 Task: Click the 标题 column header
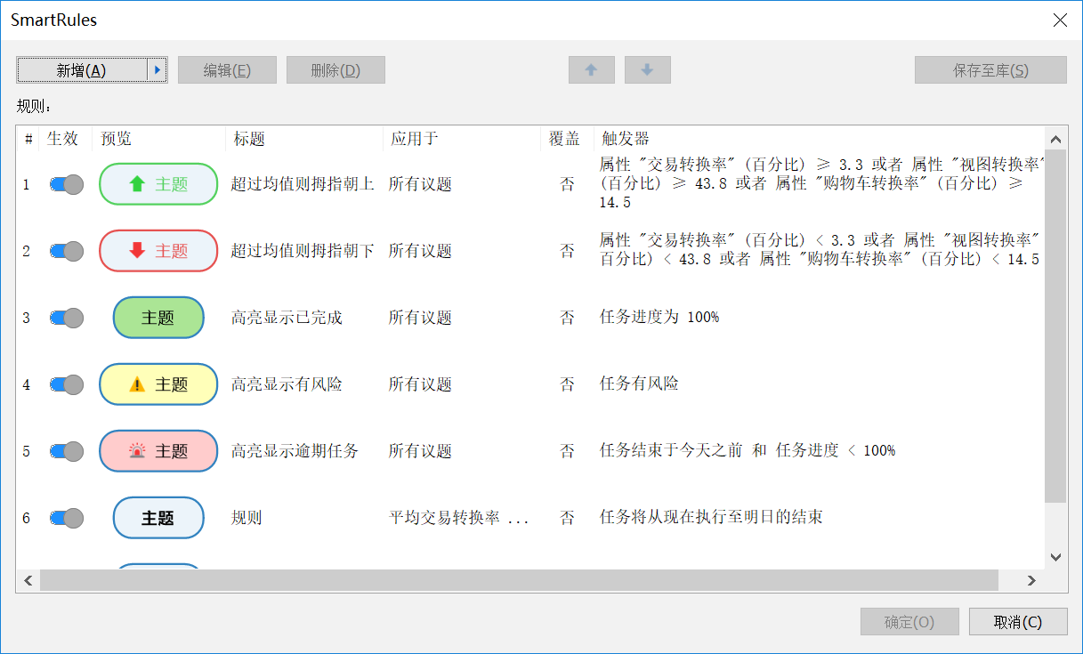[x=249, y=139]
